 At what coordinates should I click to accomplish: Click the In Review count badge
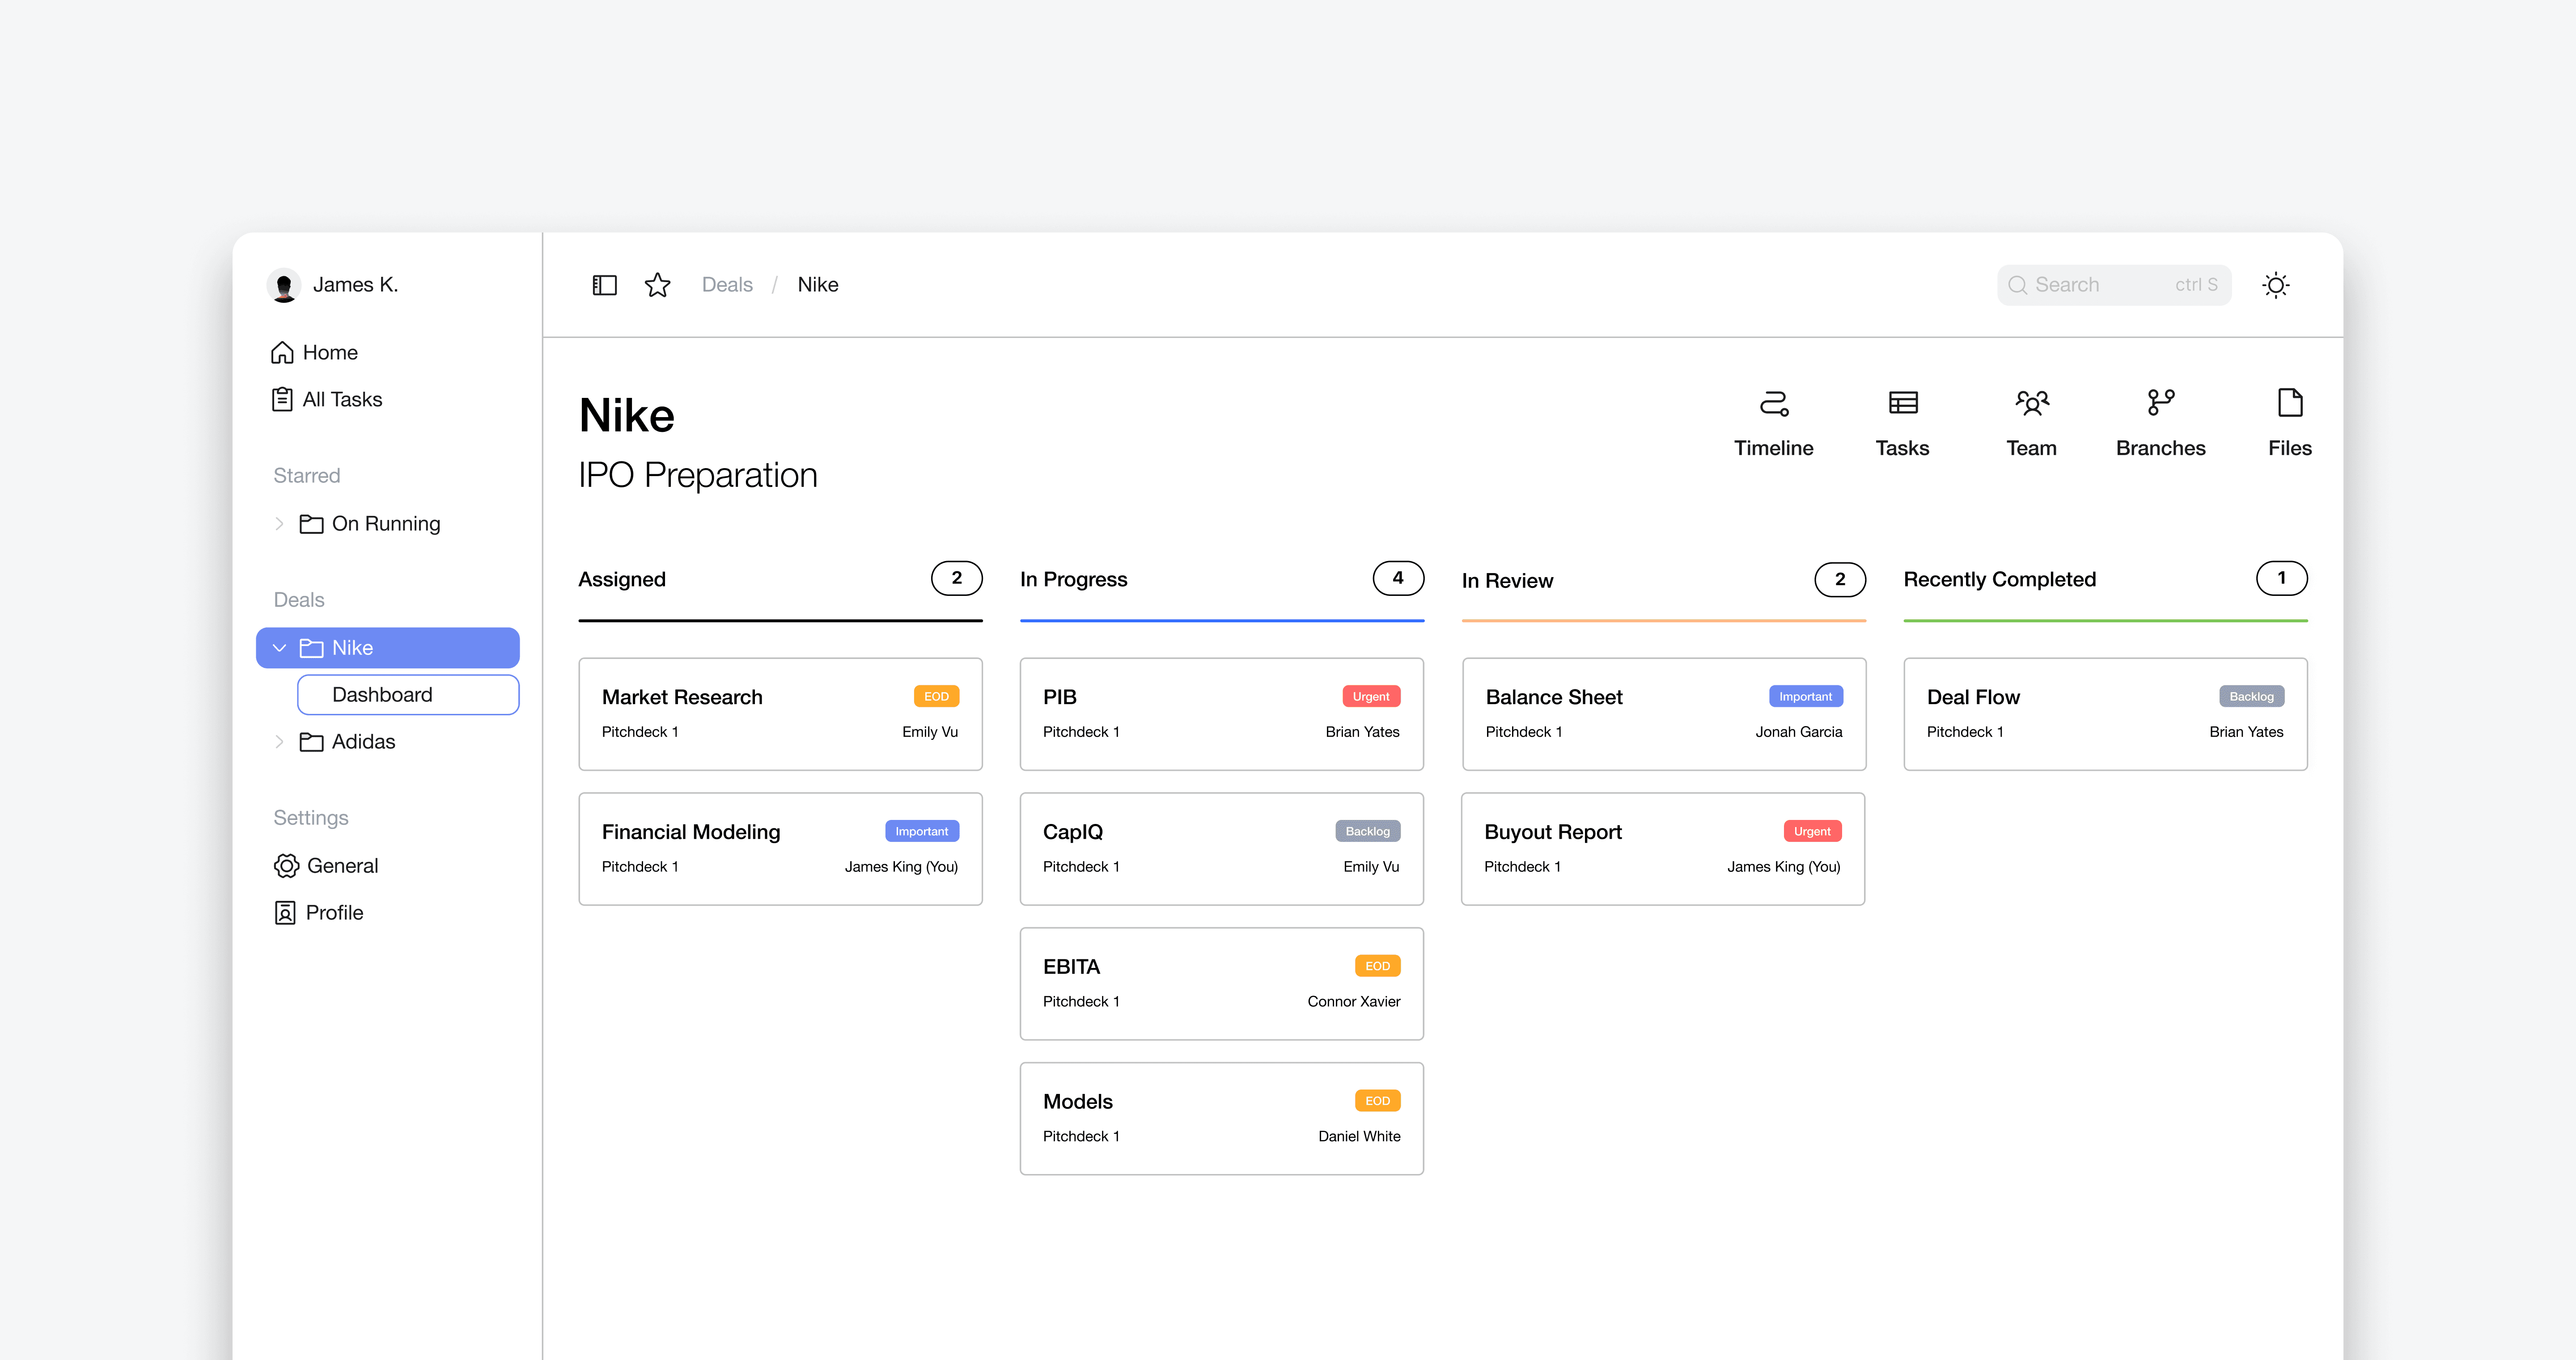pyautogui.click(x=1840, y=580)
